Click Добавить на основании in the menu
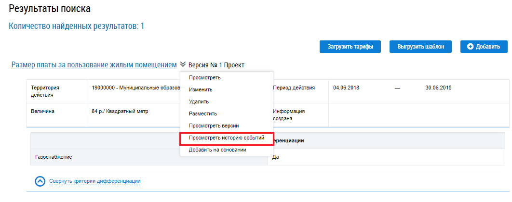The height and width of the screenshot is (202, 512). point(217,150)
